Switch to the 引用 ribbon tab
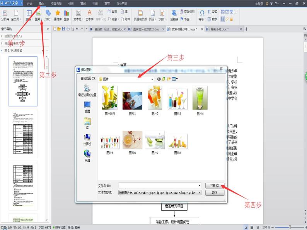This screenshot has width=307, height=230. (71, 3)
